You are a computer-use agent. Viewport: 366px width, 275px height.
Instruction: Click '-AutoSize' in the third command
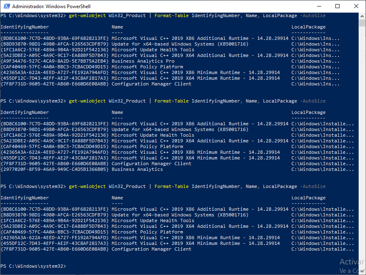pos(313,186)
